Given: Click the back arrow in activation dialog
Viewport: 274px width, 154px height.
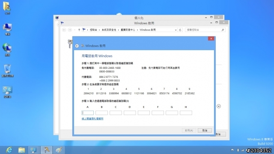Looking at the screenshot, I should [x=77, y=46].
